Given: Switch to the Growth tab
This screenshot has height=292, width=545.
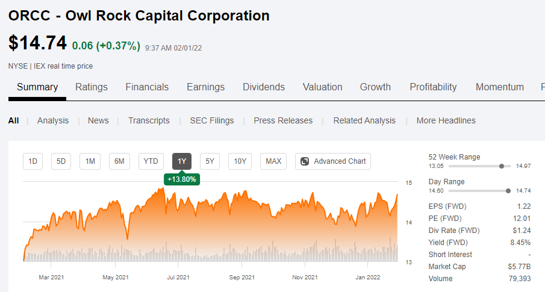Looking at the screenshot, I should tap(375, 87).
